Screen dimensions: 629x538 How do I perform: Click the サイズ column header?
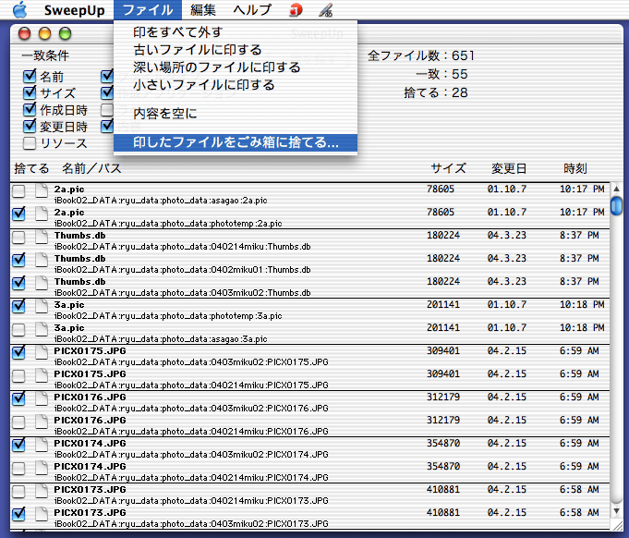pos(449,168)
